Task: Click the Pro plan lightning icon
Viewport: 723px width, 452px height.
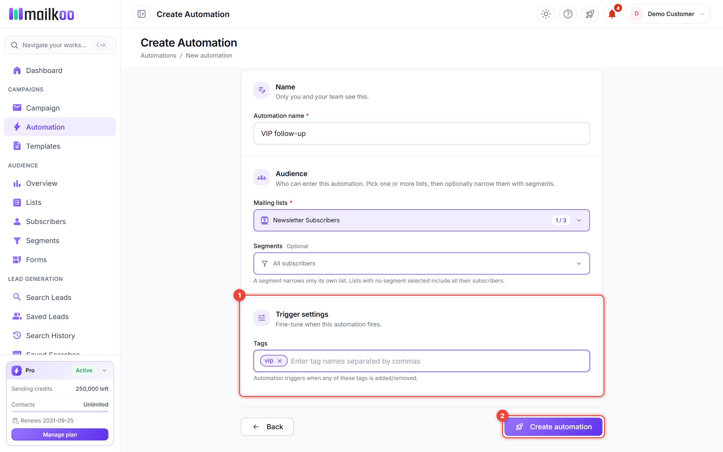Action: click(16, 371)
